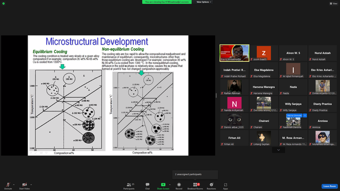340x191 pixels.
Task: Select Nurul Azizah participant tile
Action: coord(322,53)
